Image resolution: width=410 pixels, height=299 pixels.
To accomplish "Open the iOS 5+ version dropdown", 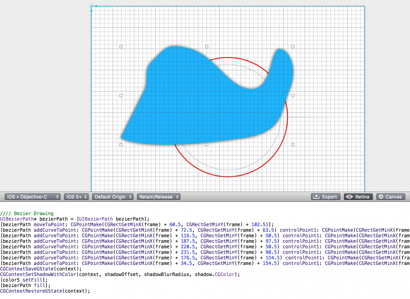I will point(76,197).
